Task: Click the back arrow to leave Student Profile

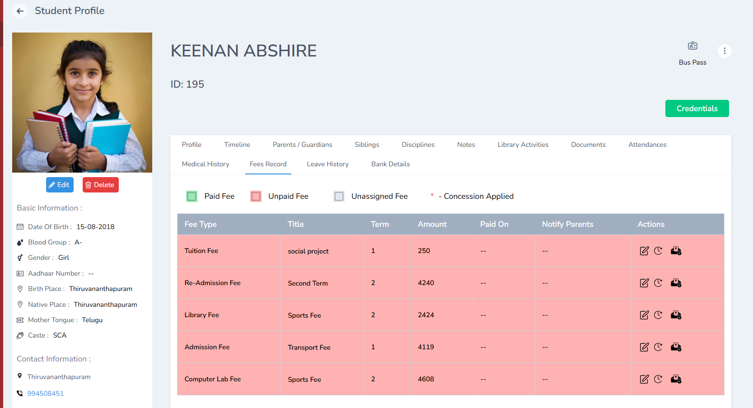Action: (x=20, y=11)
